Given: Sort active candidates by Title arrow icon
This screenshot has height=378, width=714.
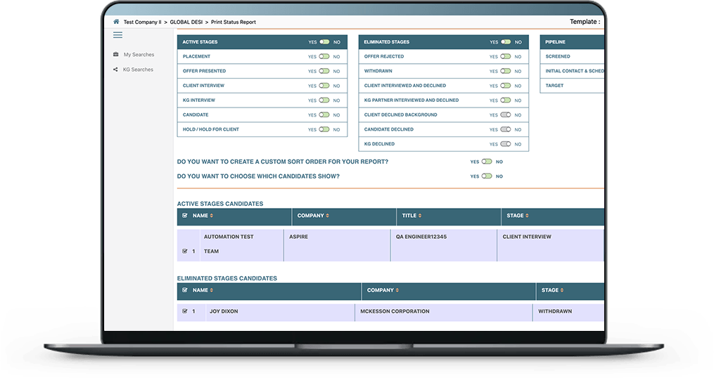Looking at the screenshot, I should [x=420, y=216].
